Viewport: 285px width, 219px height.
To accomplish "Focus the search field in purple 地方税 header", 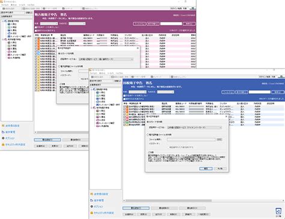I will [171, 23].
